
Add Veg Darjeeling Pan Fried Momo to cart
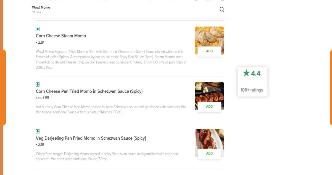(x=209, y=153)
